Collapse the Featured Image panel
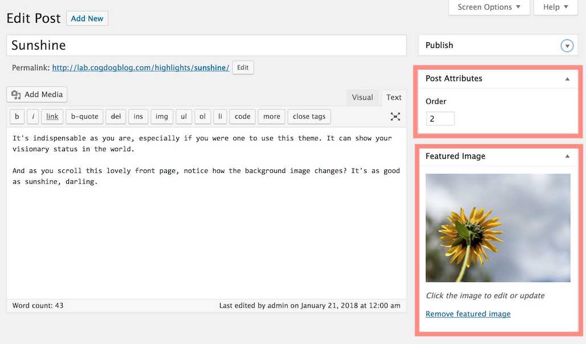This screenshot has width=586, height=344. pyautogui.click(x=567, y=156)
